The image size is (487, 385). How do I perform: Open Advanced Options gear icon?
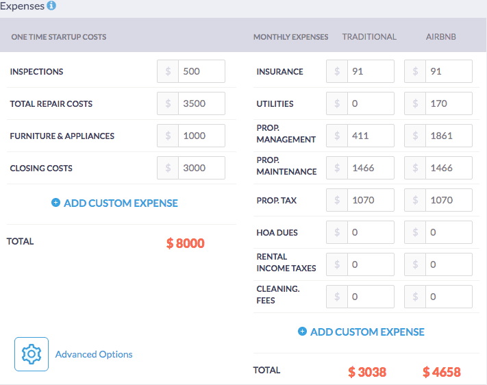(32, 354)
